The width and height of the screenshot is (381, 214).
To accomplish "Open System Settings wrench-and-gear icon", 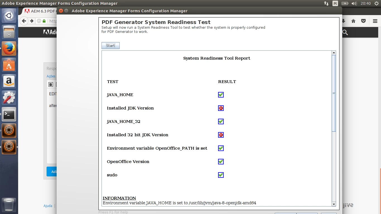I will [9, 98].
